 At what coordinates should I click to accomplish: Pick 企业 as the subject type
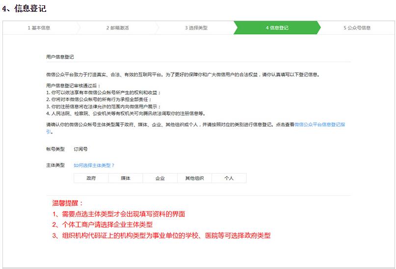pyautogui.click(x=160, y=178)
